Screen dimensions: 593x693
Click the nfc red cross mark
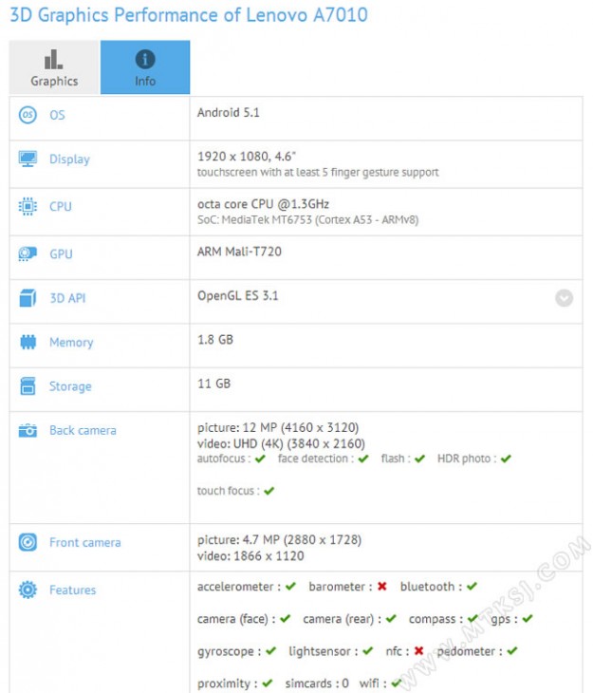coord(418,651)
